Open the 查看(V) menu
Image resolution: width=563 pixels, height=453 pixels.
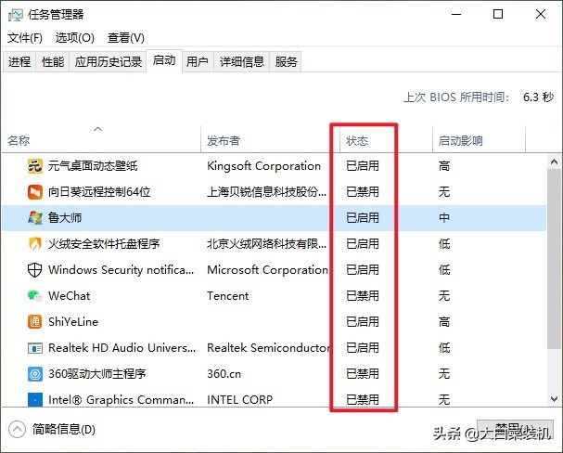coord(125,38)
